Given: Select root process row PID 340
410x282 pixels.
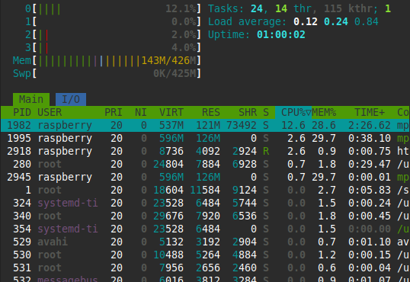Looking at the screenshot, I should point(205,216).
